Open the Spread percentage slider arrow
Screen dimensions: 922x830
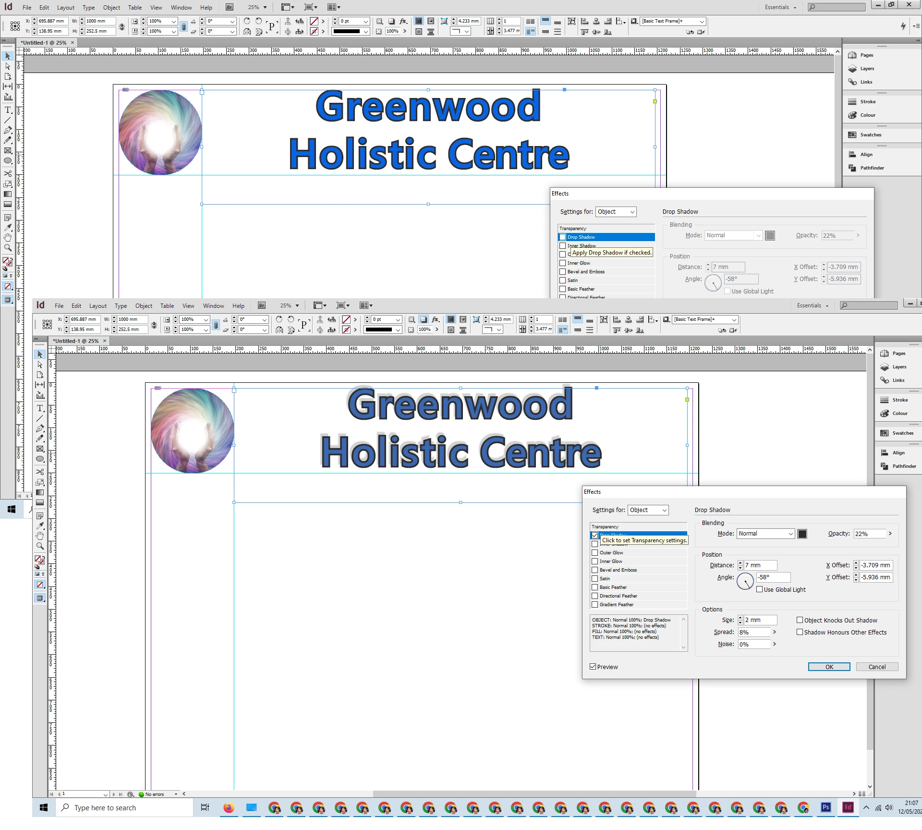775,632
